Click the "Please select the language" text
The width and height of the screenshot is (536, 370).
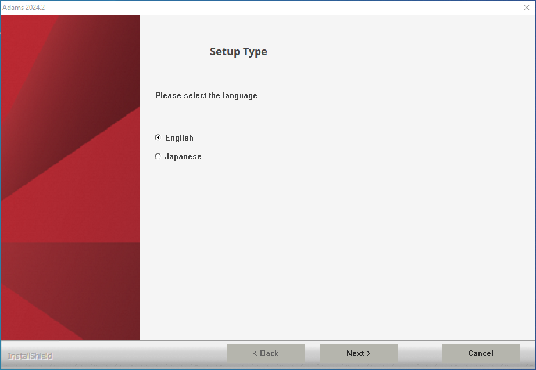206,95
